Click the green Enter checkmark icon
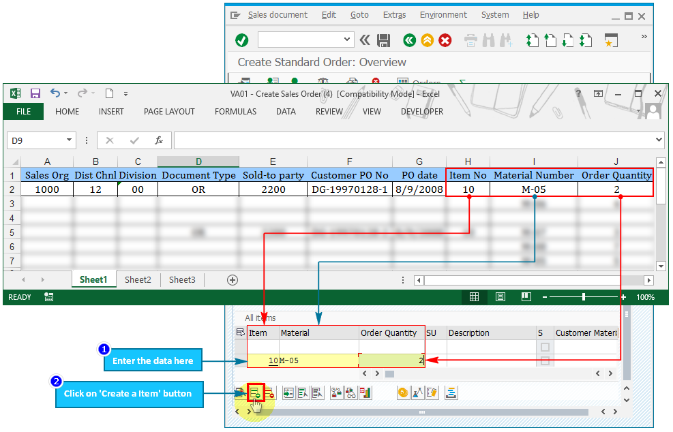 tap(241, 40)
